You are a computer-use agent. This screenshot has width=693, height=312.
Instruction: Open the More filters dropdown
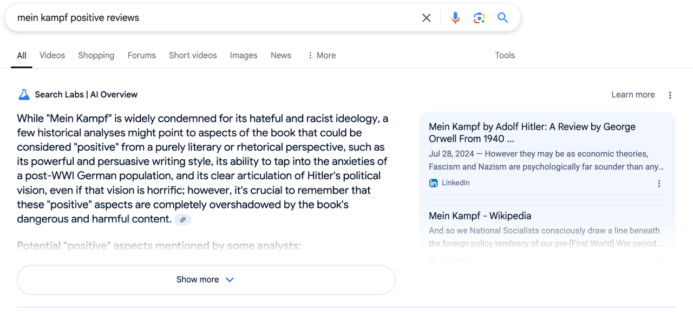pos(322,55)
